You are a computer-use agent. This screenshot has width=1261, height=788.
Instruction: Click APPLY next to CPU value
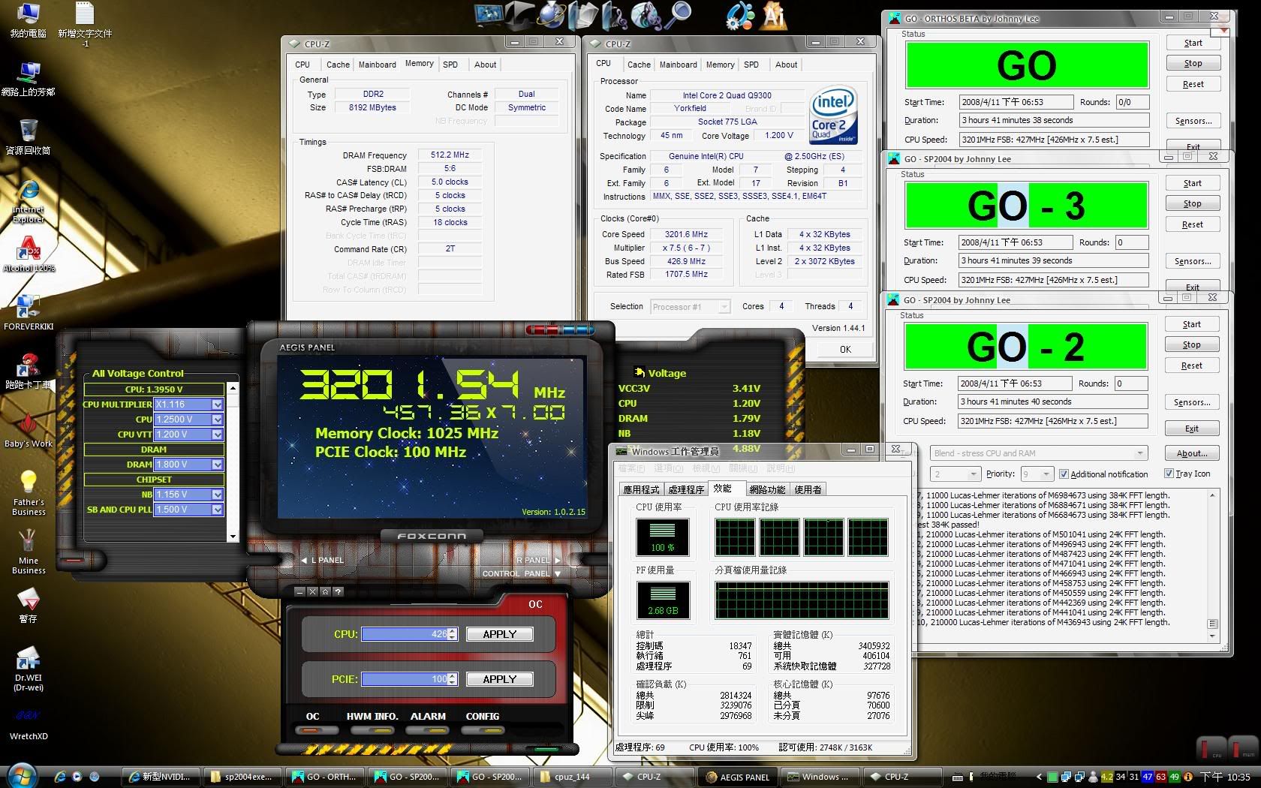499,634
